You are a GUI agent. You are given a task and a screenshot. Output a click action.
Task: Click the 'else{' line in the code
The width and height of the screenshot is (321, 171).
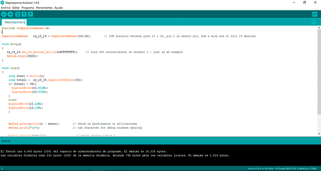click(12, 100)
